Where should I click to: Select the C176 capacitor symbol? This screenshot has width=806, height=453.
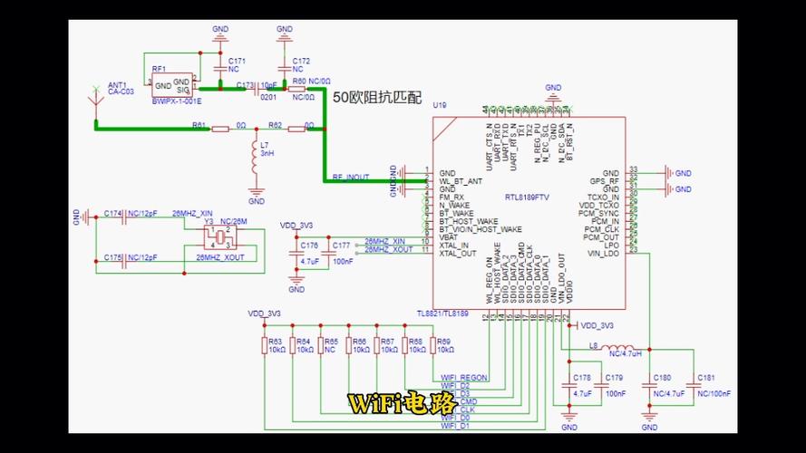(x=296, y=254)
